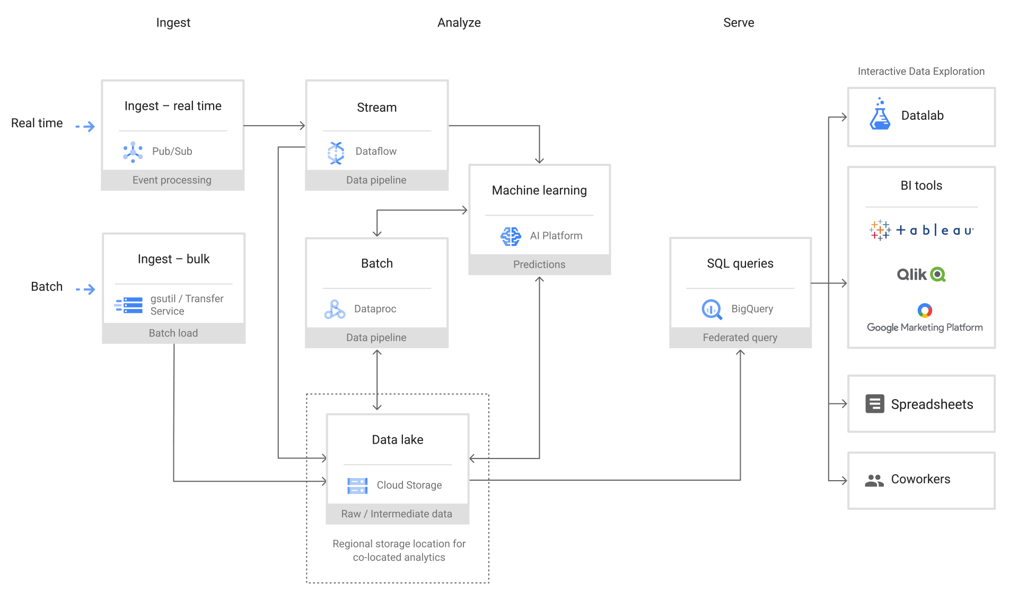Click the 'Ingest' column heading

pyautogui.click(x=173, y=23)
